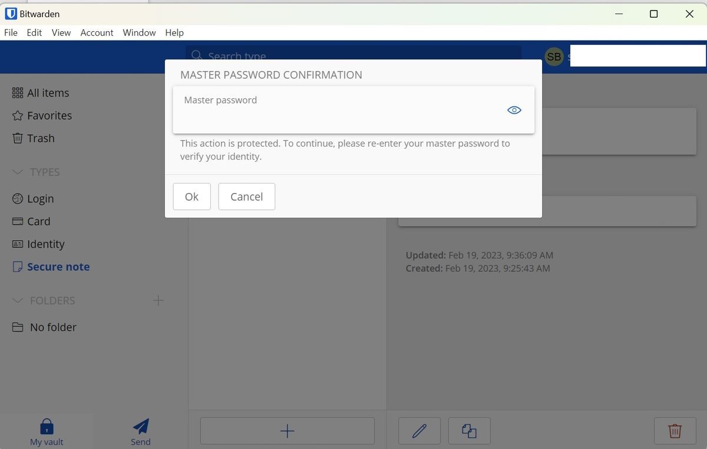Viewport: 707px width, 449px height.
Task: Click the Bitwarden shield logo in title bar
Action: (x=11, y=14)
